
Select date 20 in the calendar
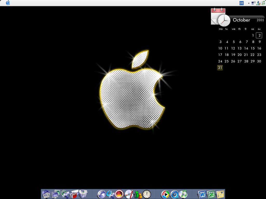tap(240, 55)
